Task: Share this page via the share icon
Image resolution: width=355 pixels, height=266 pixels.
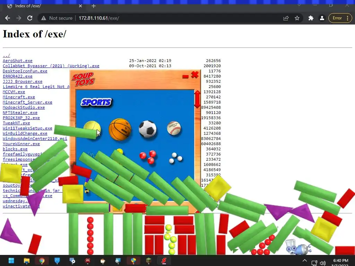Action: coord(286,18)
